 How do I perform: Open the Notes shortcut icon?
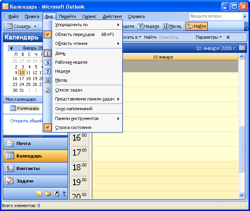39,193
